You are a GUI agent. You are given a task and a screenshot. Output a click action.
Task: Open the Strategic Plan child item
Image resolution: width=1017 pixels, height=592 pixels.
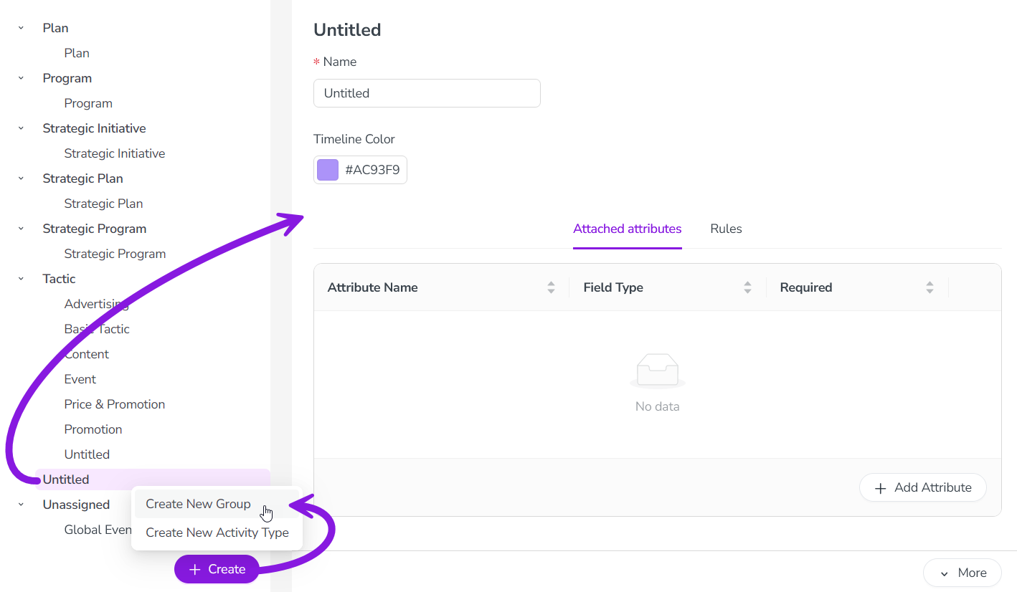[103, 204]
